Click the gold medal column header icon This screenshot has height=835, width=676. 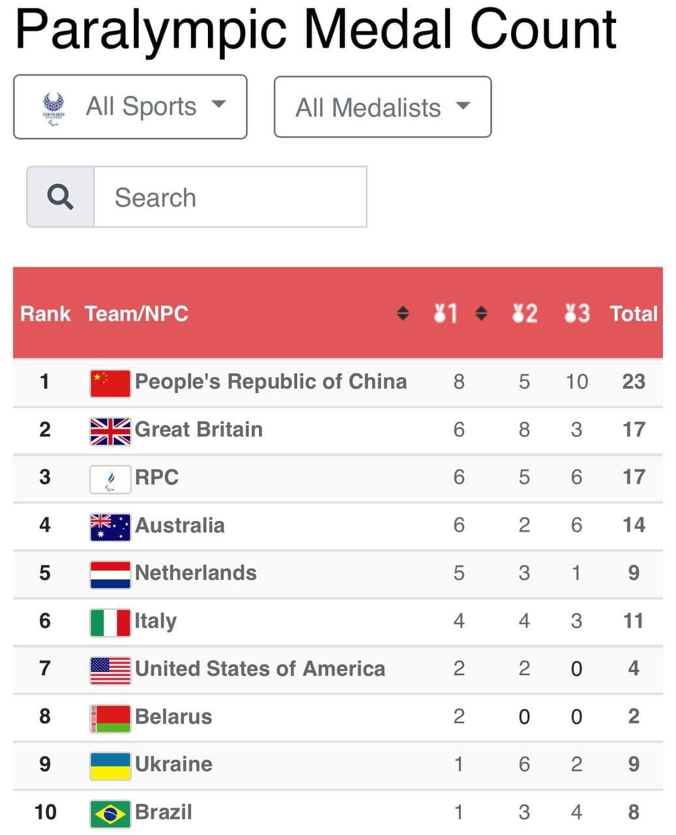446,314
